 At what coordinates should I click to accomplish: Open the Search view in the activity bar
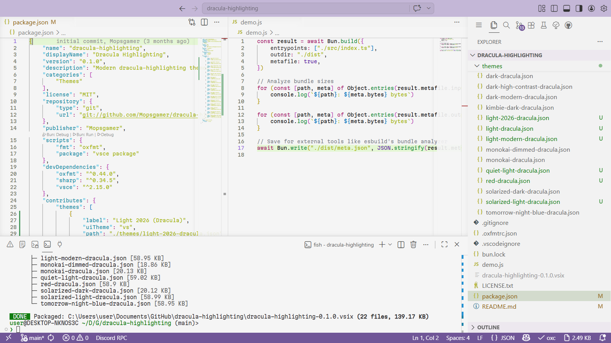click(x=506, y=25)
